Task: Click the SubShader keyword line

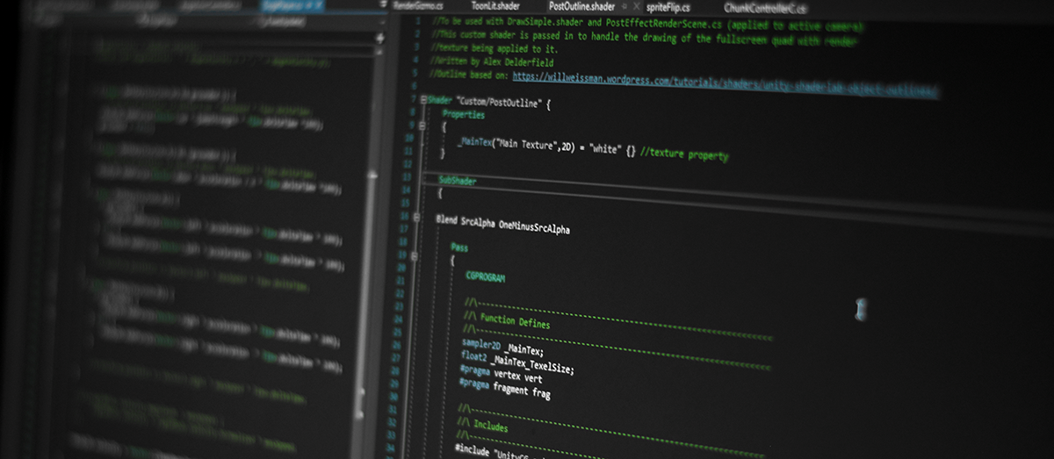Action: (457, 181)
